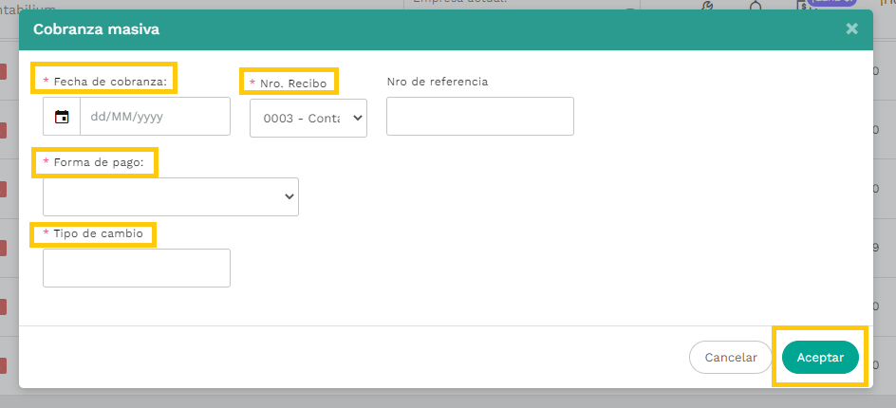Click the 'Cobranza masiva' dialog title
896x408 pixels.
coord(96,29)
